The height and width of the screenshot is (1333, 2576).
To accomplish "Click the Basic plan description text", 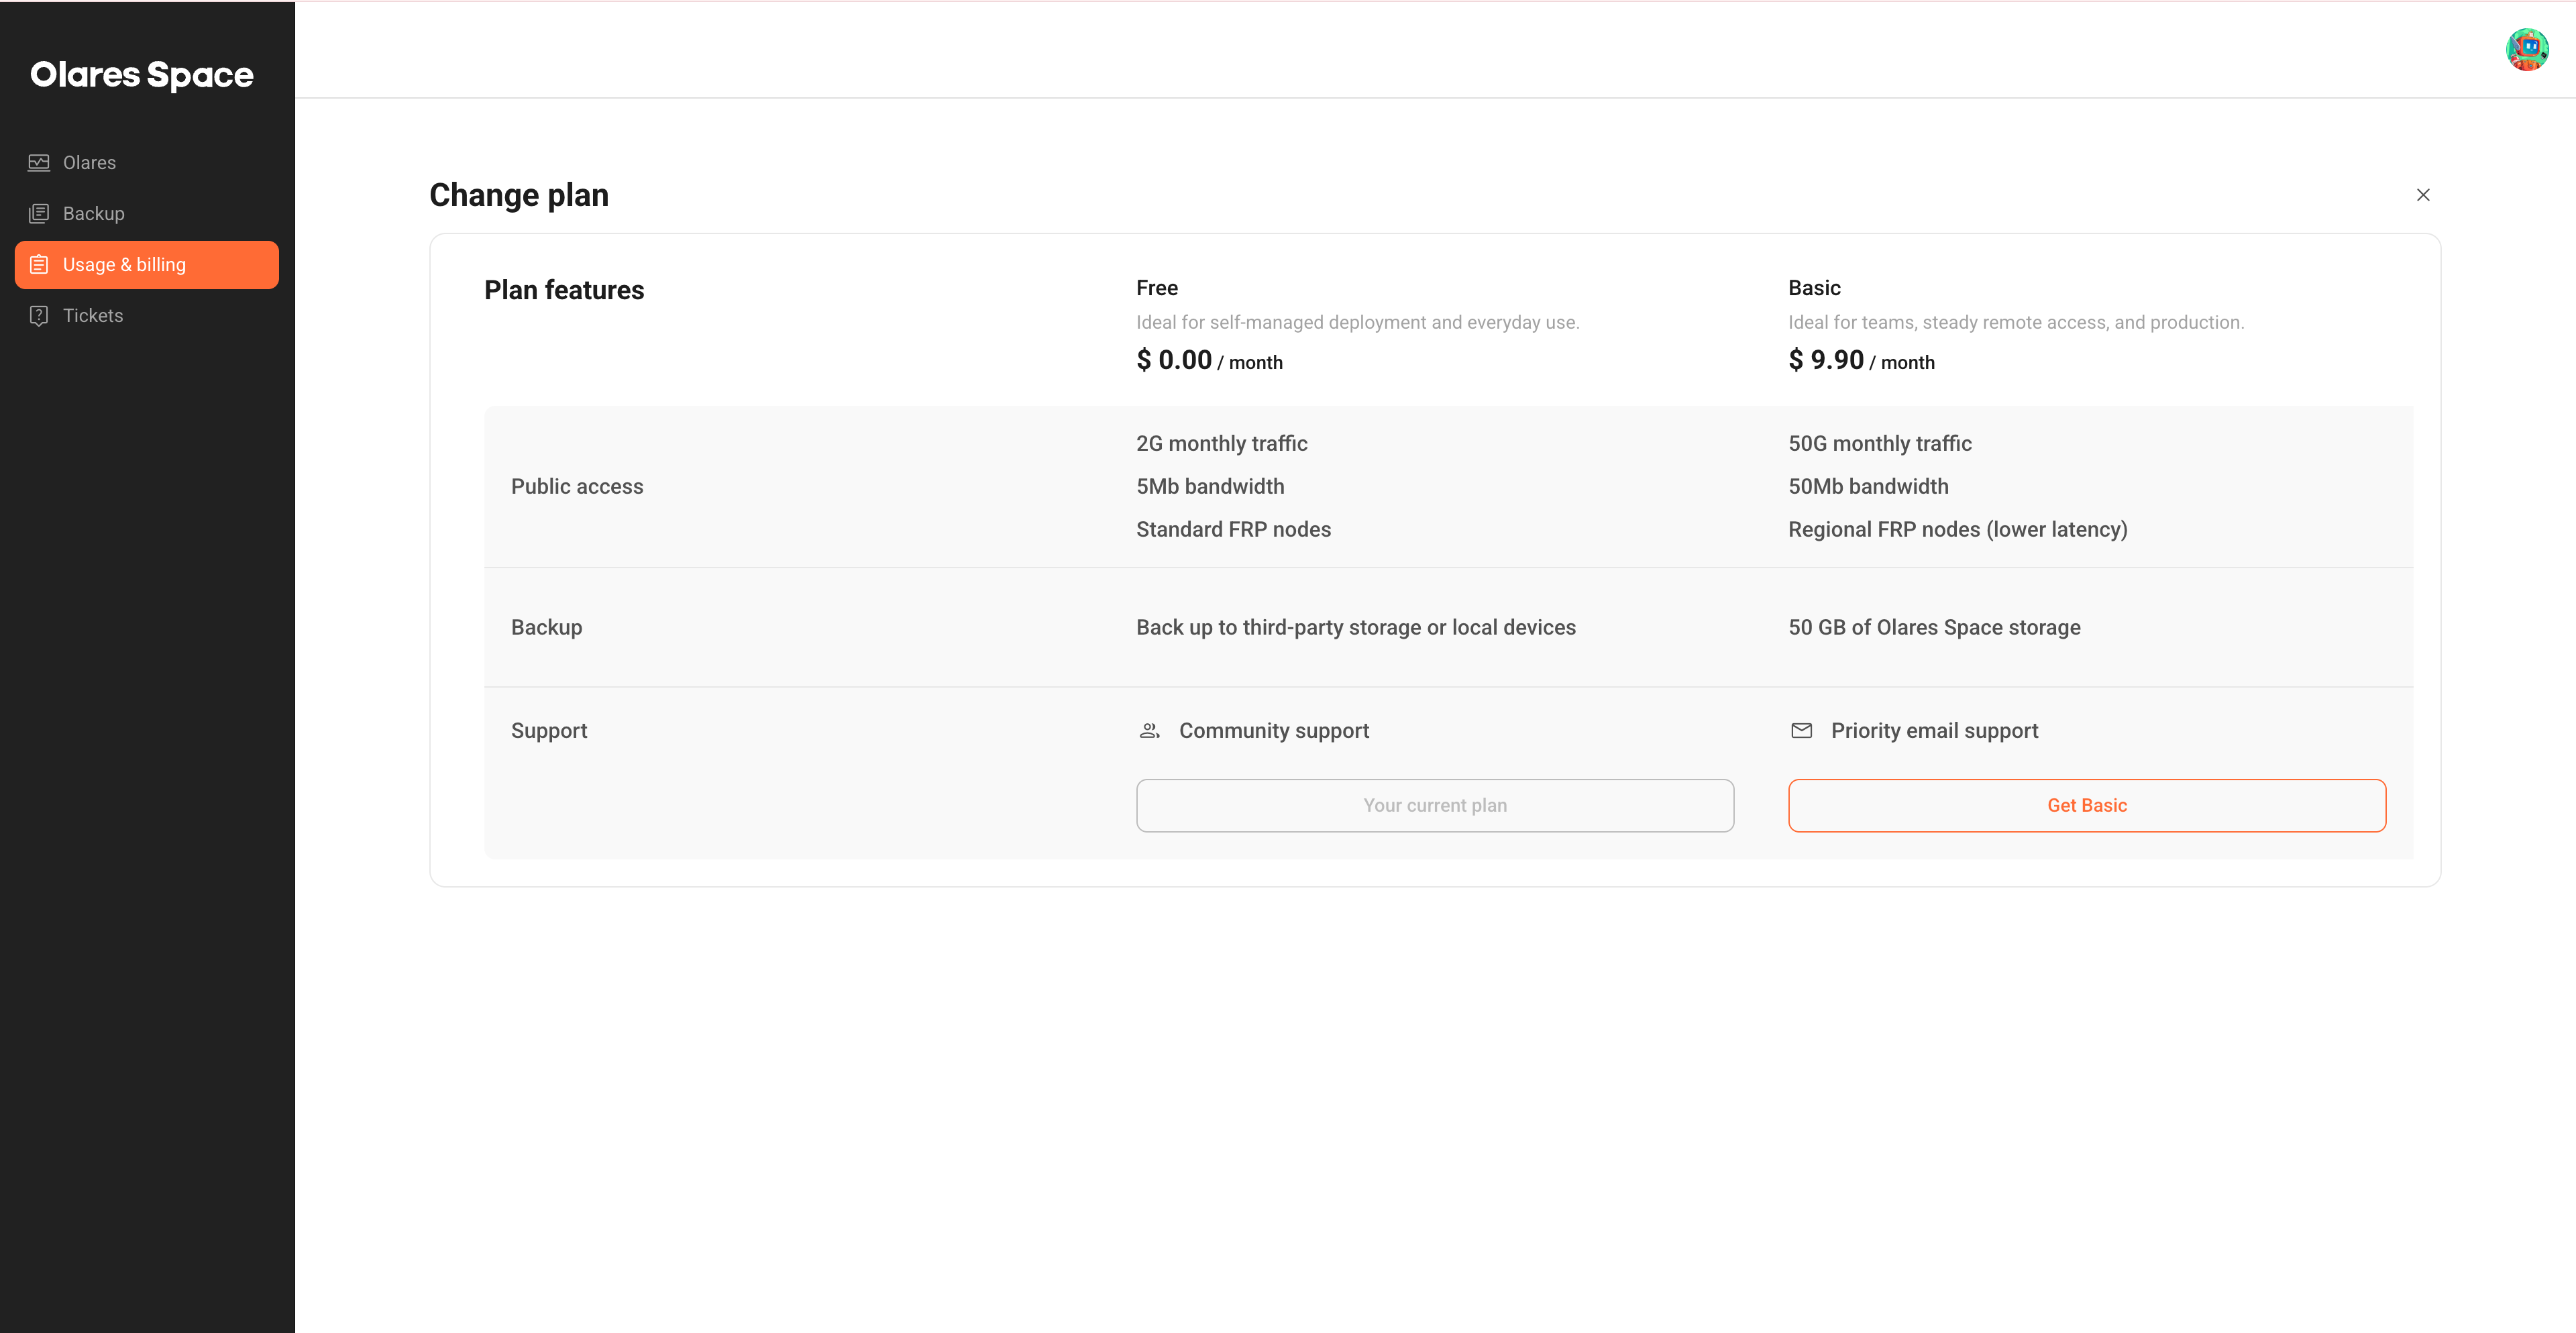I will (2016, 323).
